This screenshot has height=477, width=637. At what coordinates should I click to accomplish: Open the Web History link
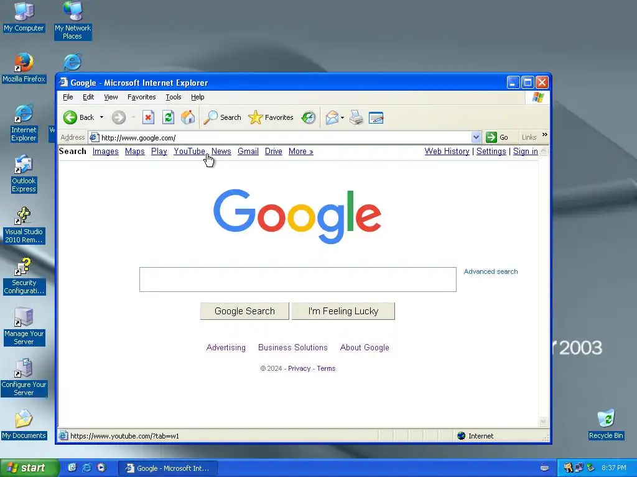447,152
